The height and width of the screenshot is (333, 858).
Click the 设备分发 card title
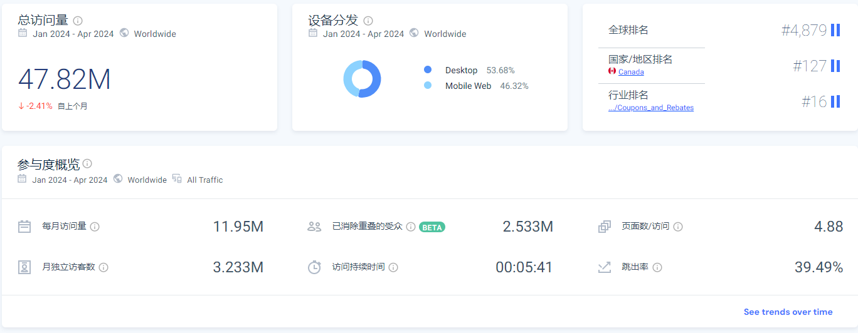333,20
